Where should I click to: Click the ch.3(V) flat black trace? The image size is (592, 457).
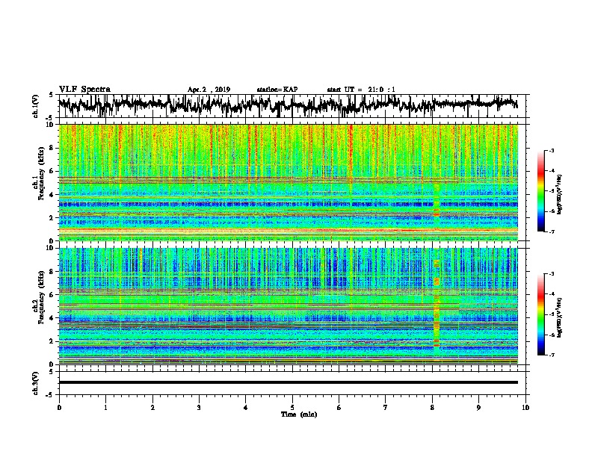tap(289, 382)
